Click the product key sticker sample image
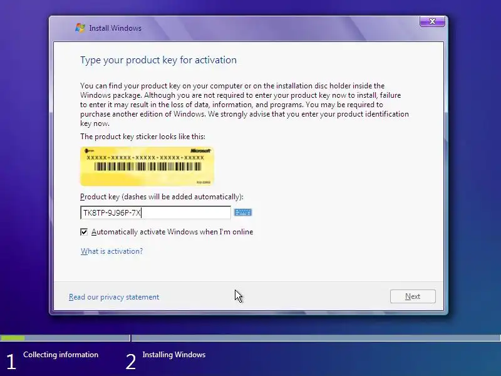Screen dimensions: 501x376 147,166
